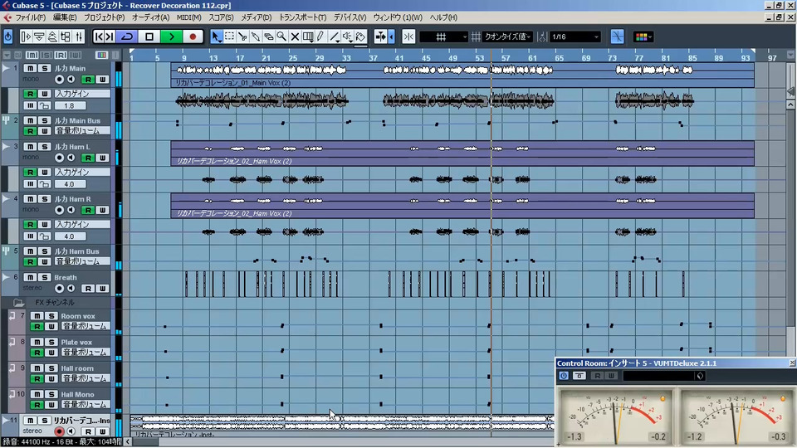
Task: Click the 入力ゲイン field on track 1
Action: coord(81,94)
